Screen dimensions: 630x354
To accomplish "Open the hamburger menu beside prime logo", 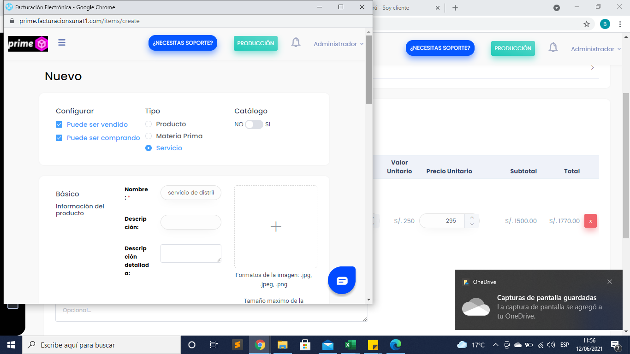I will point(62,43).
